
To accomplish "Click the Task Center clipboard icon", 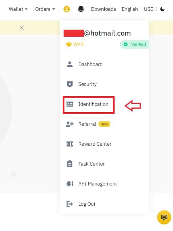I will click(x=70, y=164).
